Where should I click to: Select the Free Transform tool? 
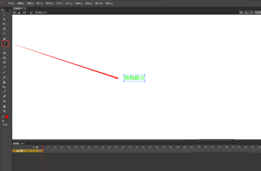click(x=4, y=24)
